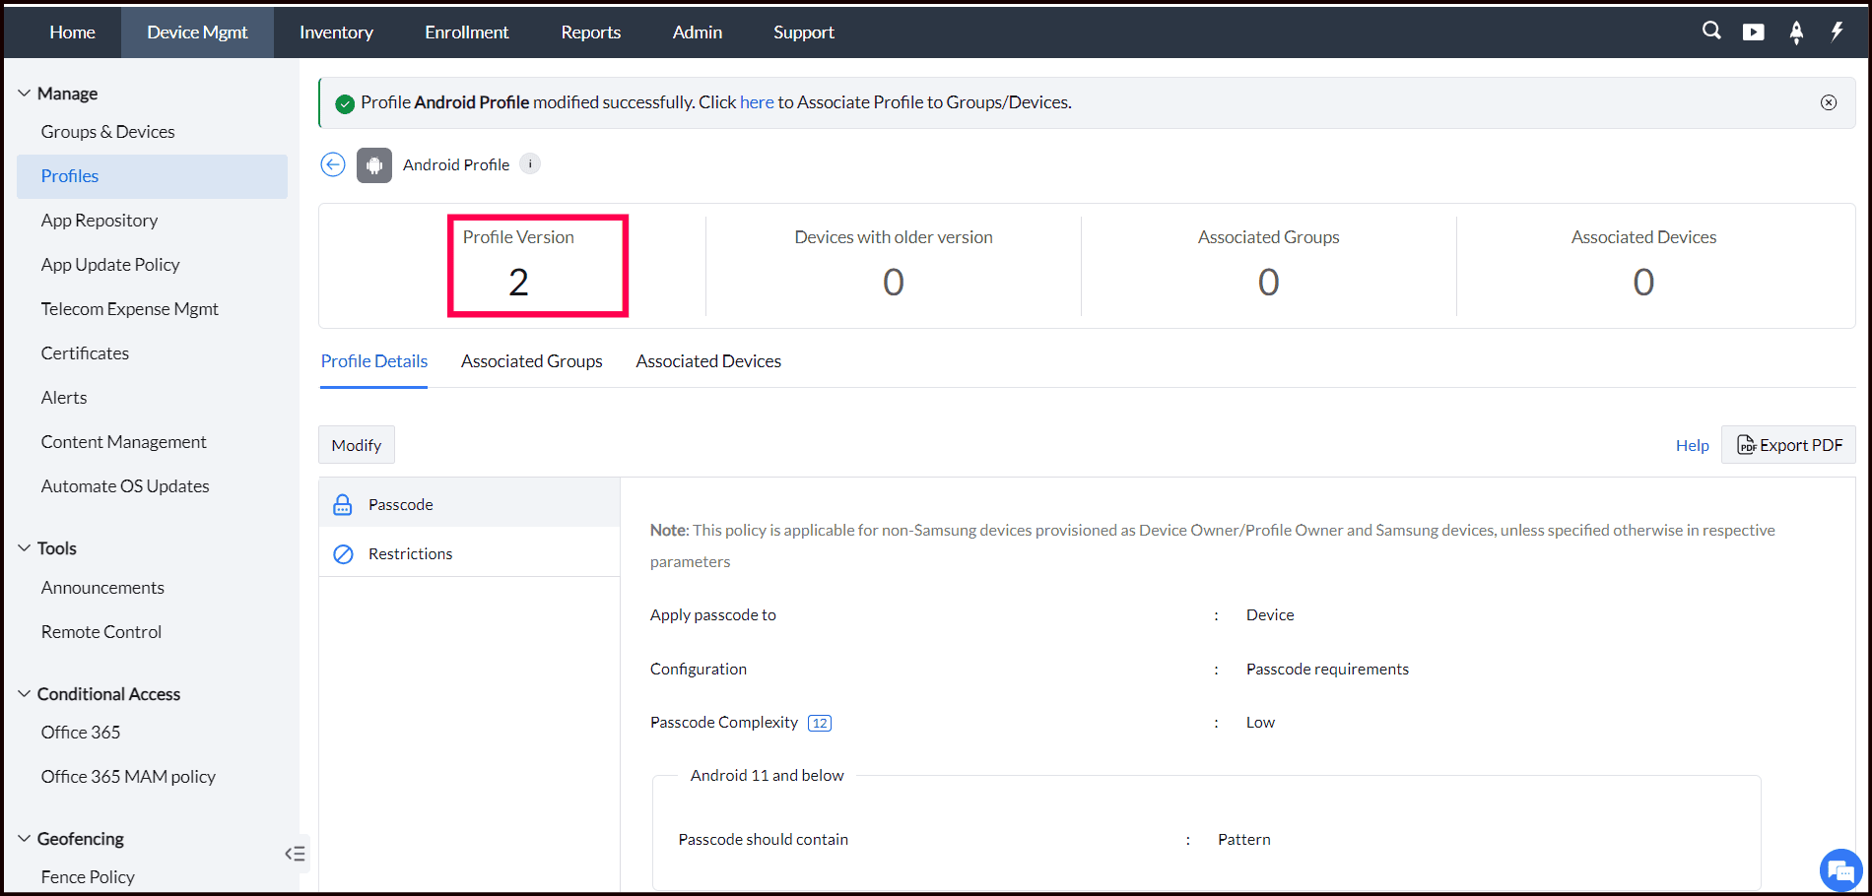Viewport: 1872px width, 896px height.
Task: Click the rocket icon in header
Action: pos(1796,32)
